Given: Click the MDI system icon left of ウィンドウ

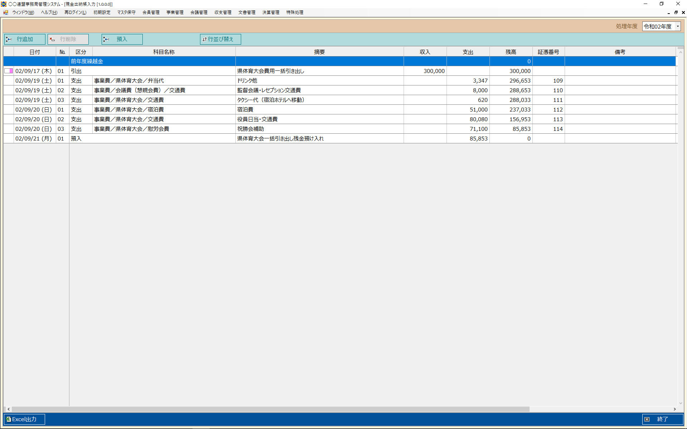Looking at the screenshot, I should click(6, 13).
